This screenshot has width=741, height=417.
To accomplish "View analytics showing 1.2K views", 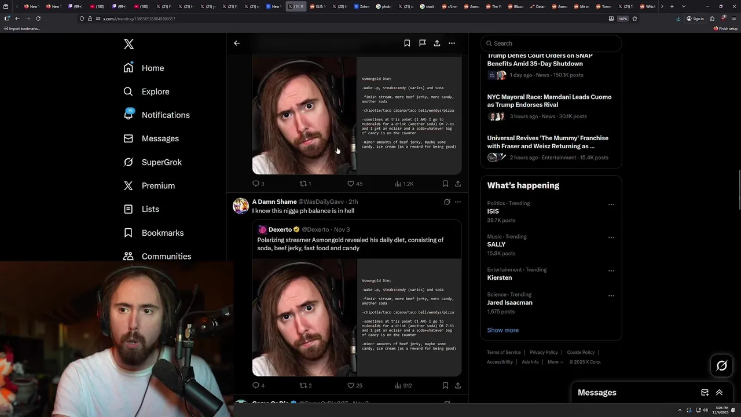I will point(404,184).
